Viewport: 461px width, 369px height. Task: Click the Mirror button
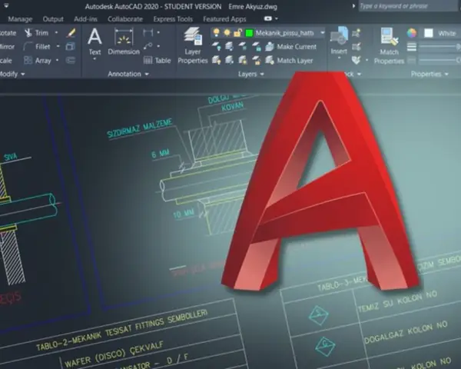pos(7,46)
